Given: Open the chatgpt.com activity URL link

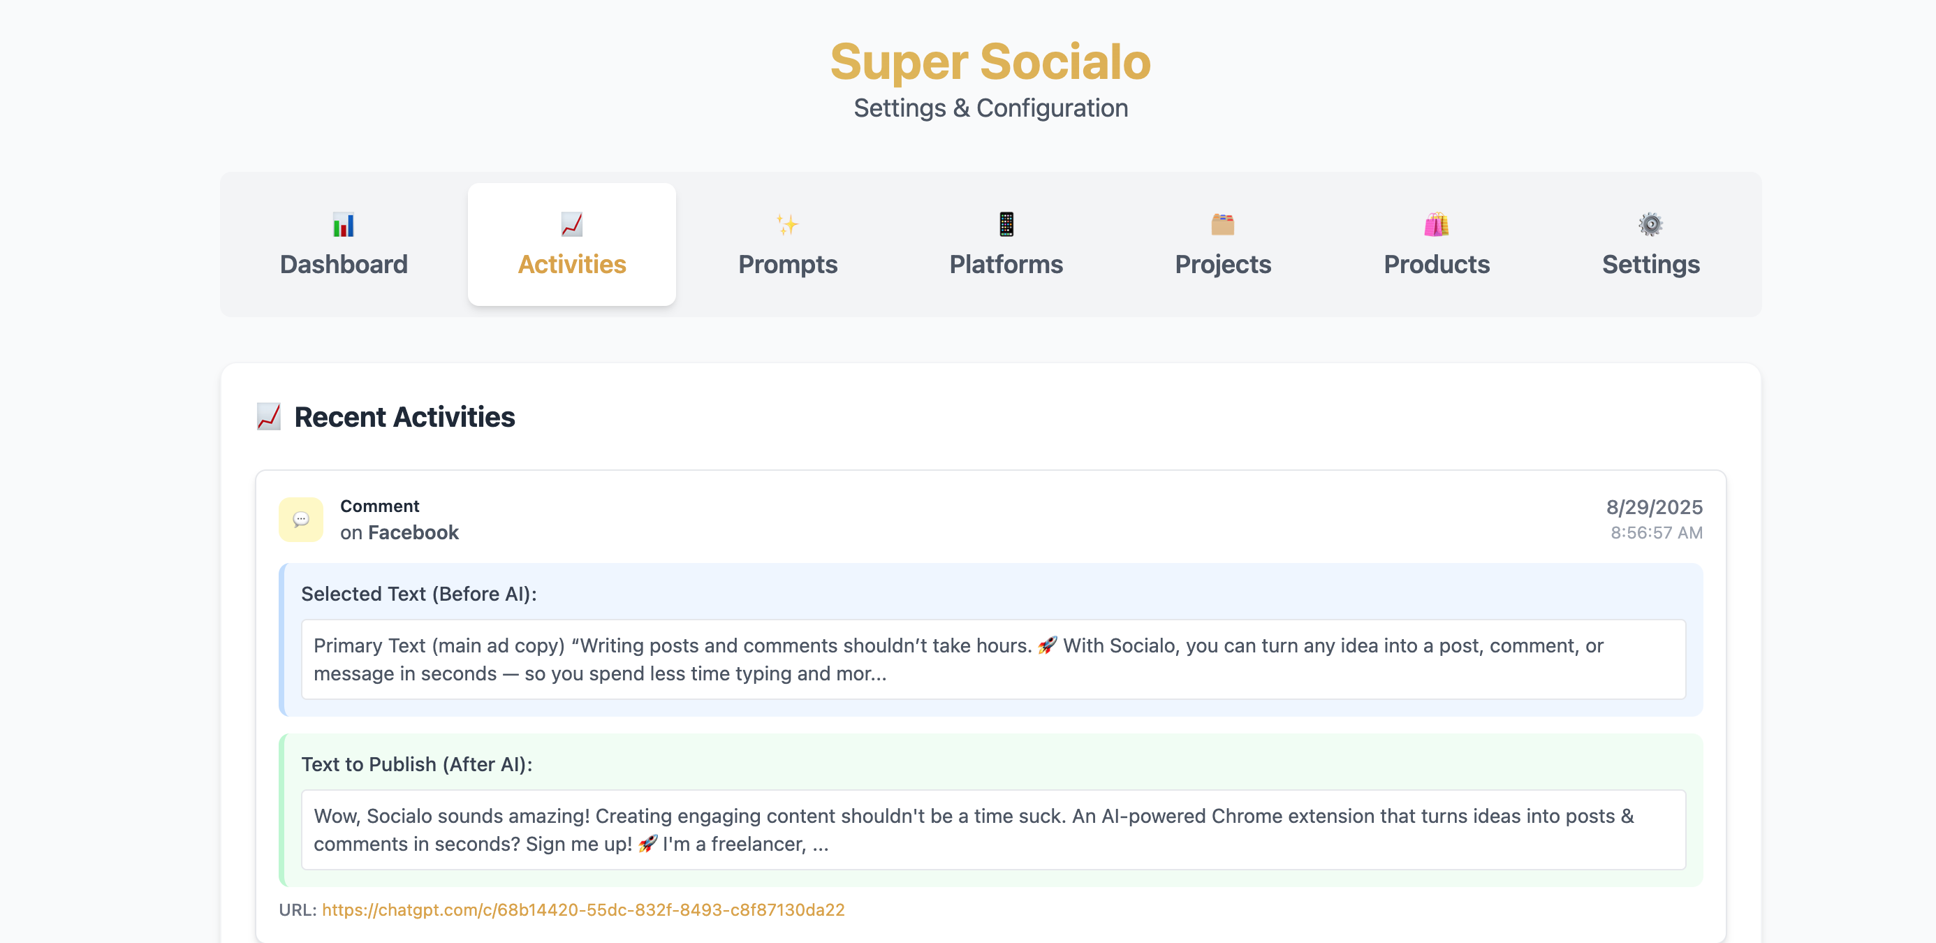Looking at the screenshot, I should 583,910.
